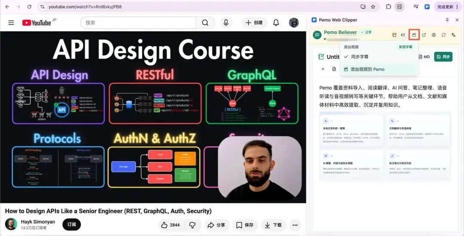
Task: Click the document icon in note toolbar
Action: click(x=334, y=69)
